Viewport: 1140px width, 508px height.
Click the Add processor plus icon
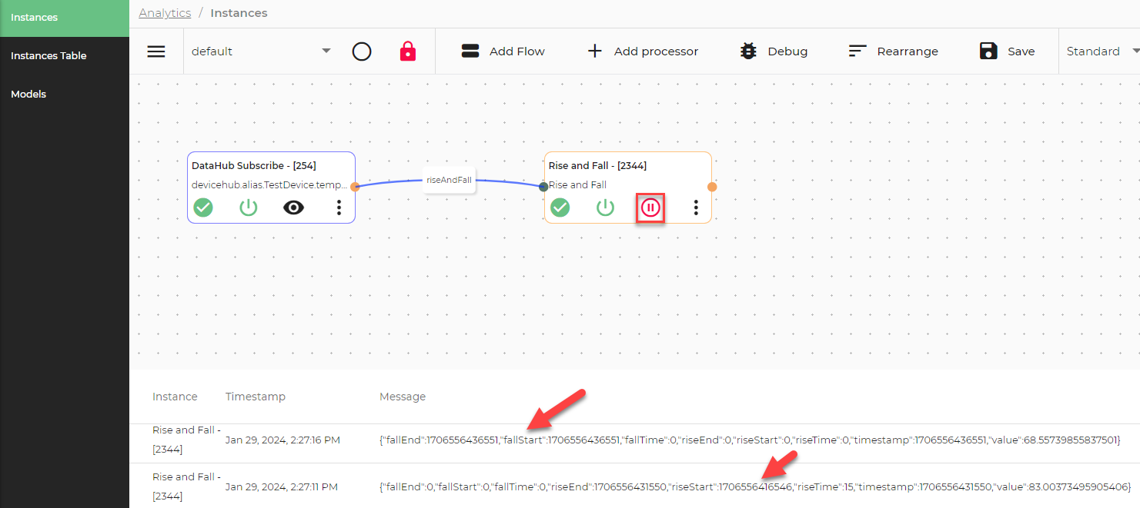coord(594,51)
